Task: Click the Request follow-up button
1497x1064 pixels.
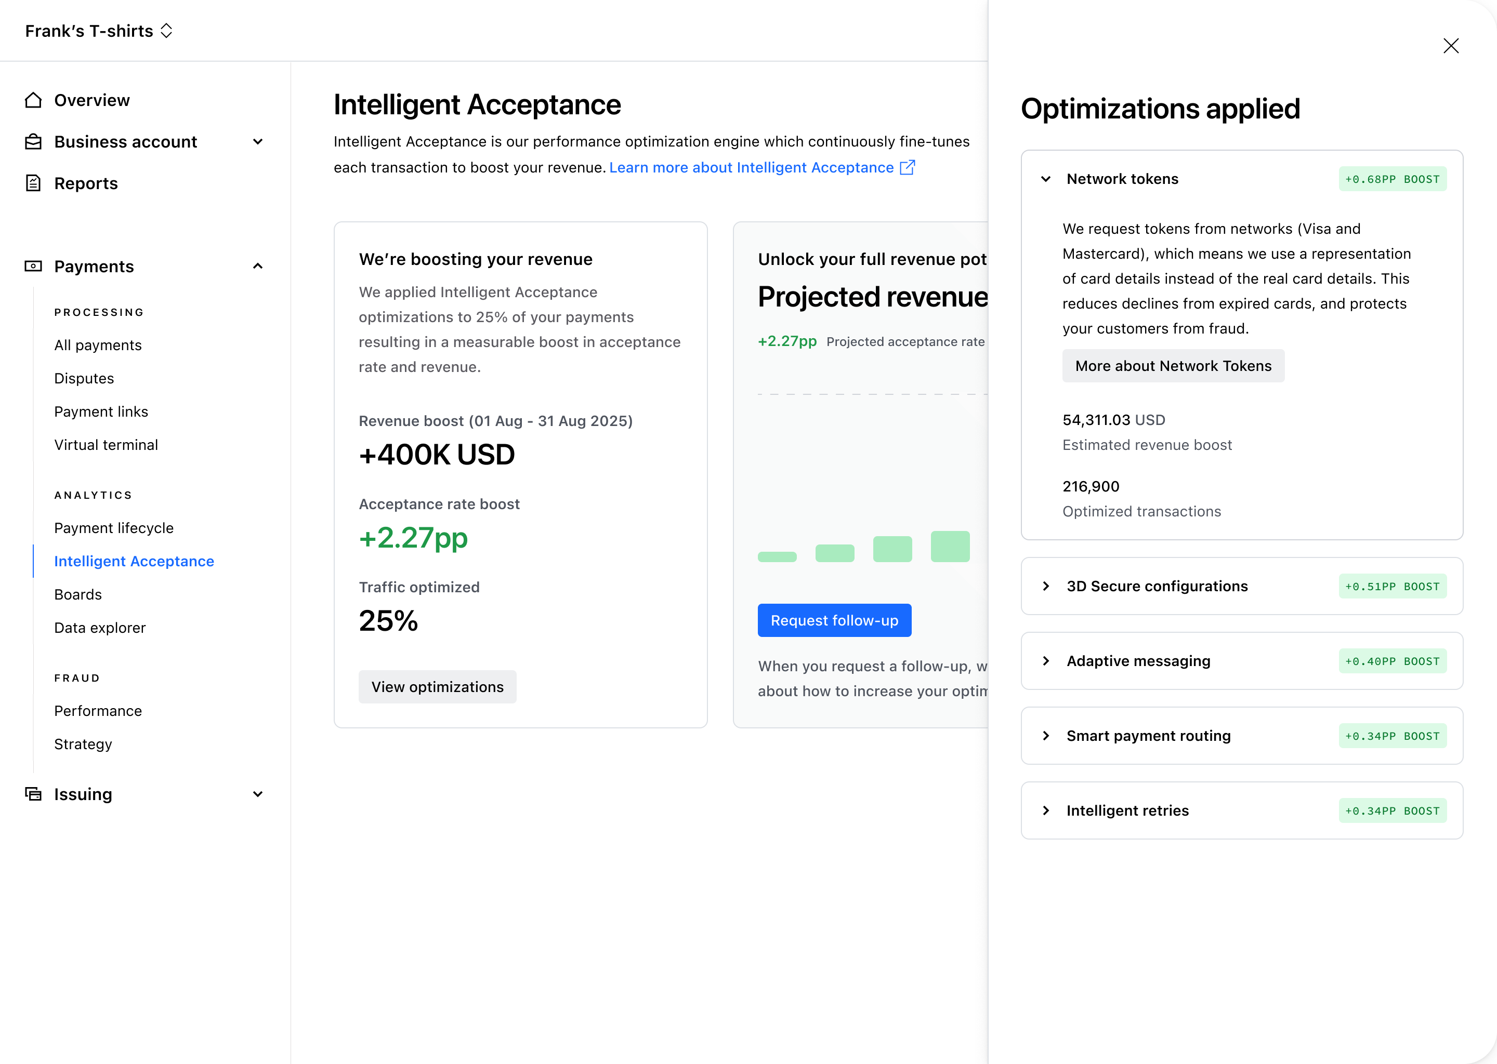Action: pyautogui.click(x=834, y=620)
